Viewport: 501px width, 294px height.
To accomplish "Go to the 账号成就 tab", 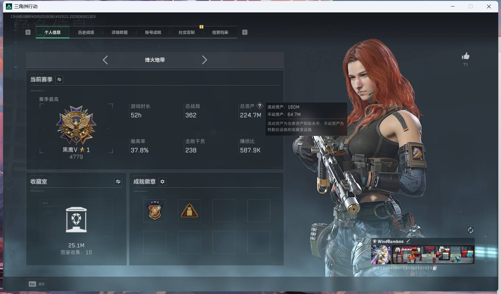I will point(153,32).
